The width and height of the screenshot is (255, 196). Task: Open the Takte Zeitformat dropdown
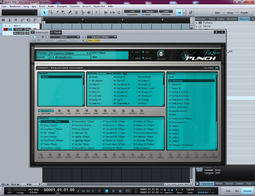[x=166, y=12]
